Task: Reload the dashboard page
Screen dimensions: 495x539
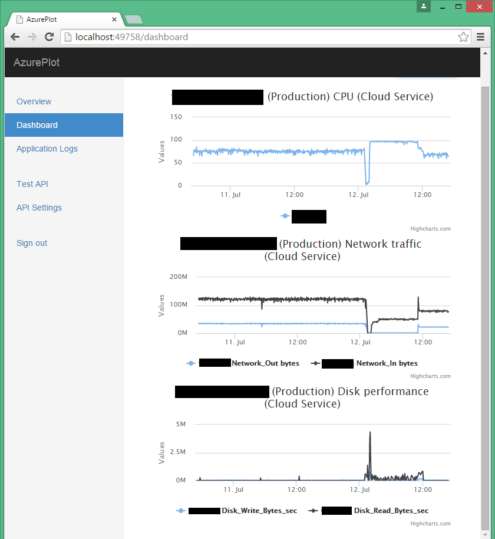Action: coord(49,37)
